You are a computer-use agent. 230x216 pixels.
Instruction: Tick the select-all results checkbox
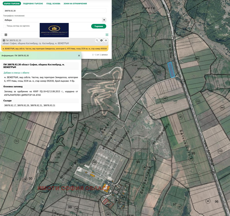tap(2, 35)
